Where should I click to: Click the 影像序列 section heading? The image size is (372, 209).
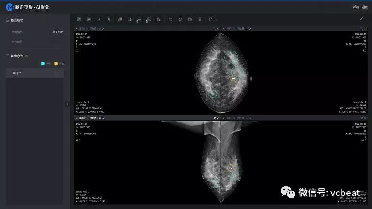pyautogui.click(x=17, y=56)
